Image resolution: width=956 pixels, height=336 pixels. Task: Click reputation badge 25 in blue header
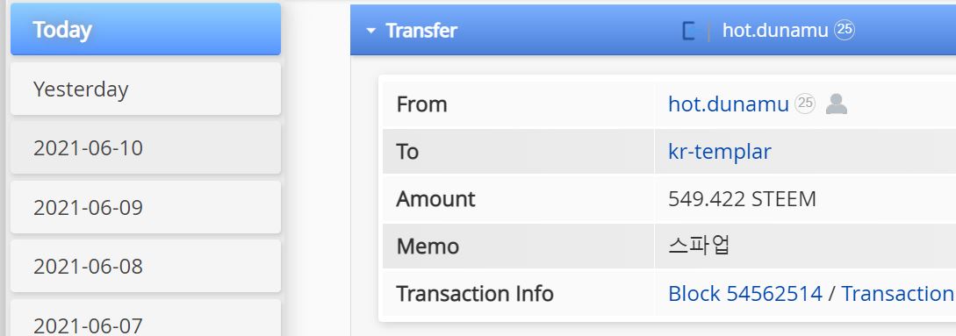[x=845, y=29]
